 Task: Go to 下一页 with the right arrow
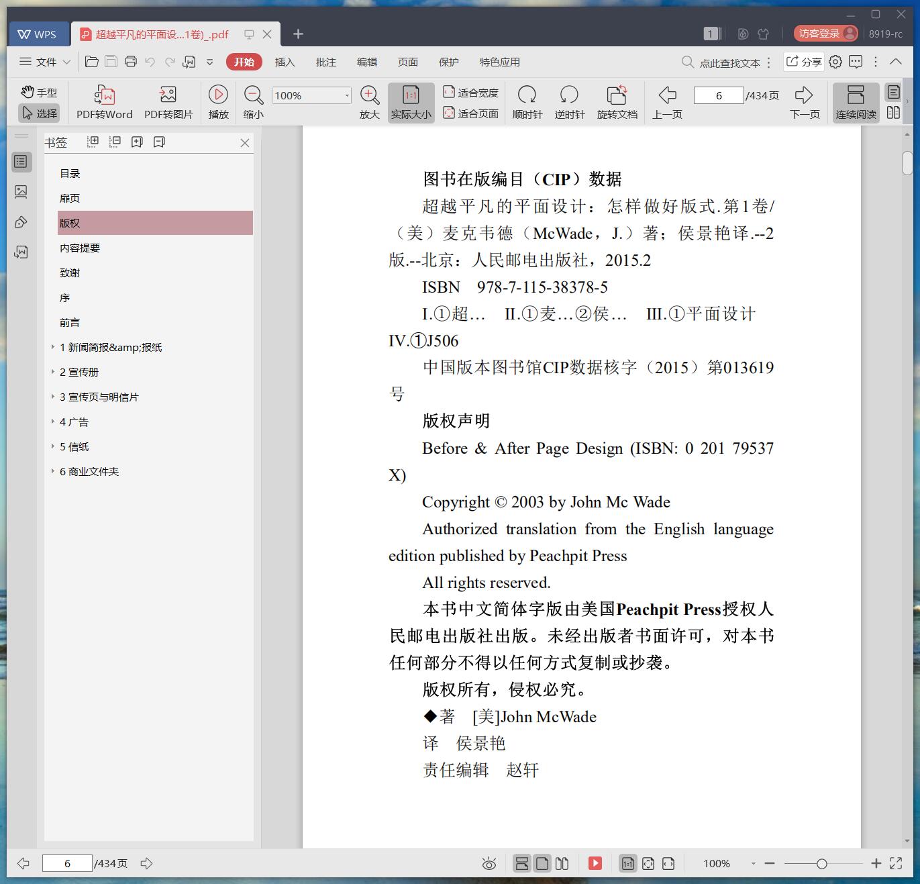point(804,95)
